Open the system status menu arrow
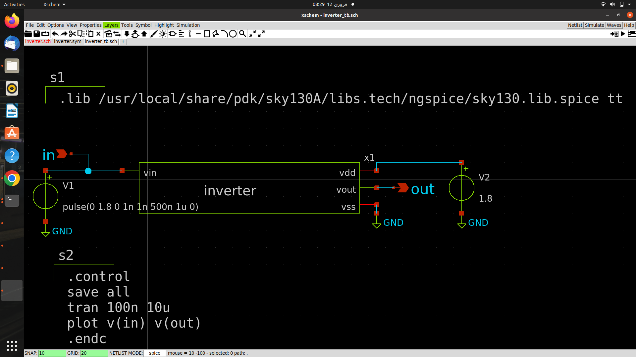Screen dimensions: 636x357 pos(629,4)
